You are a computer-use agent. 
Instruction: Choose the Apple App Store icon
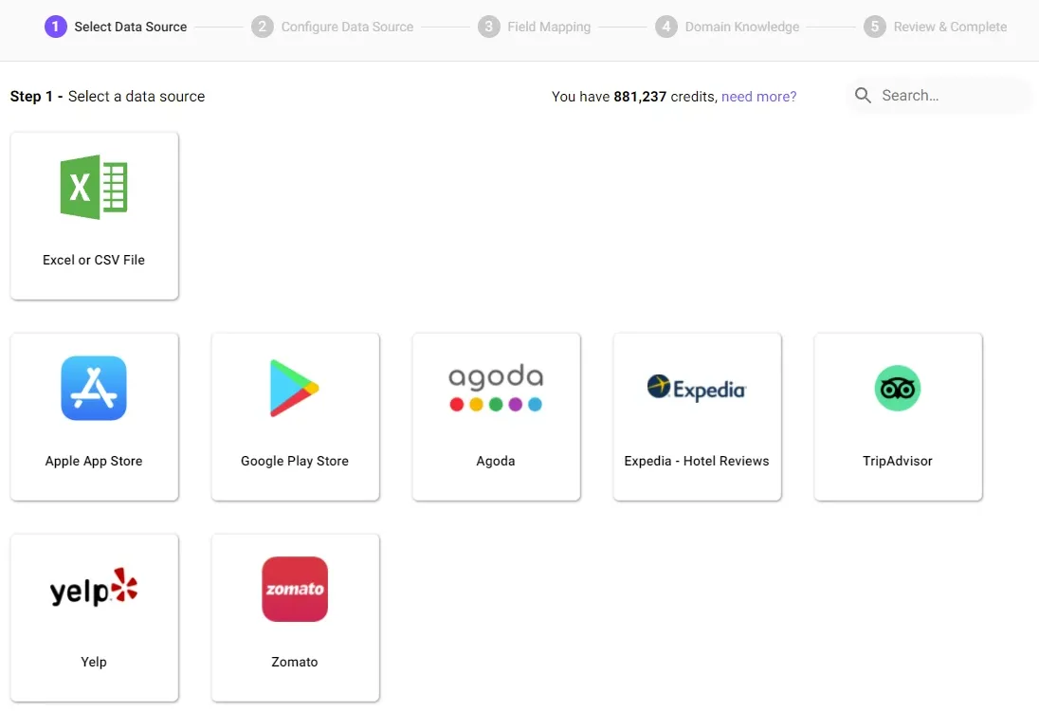tap(94, 388)
